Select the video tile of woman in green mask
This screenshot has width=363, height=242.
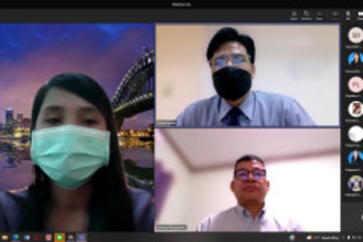point(77,127)
